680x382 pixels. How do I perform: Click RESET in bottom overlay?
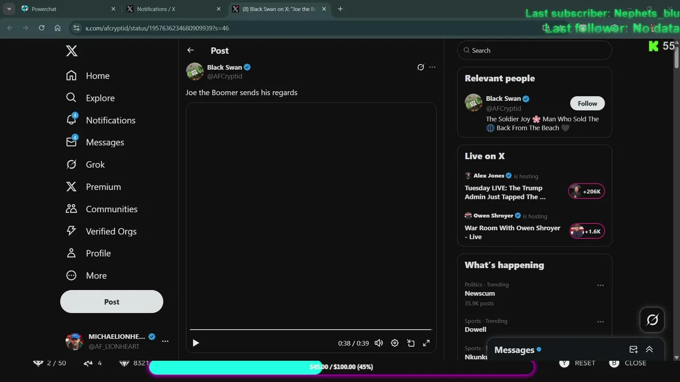(x=577, y=363)
